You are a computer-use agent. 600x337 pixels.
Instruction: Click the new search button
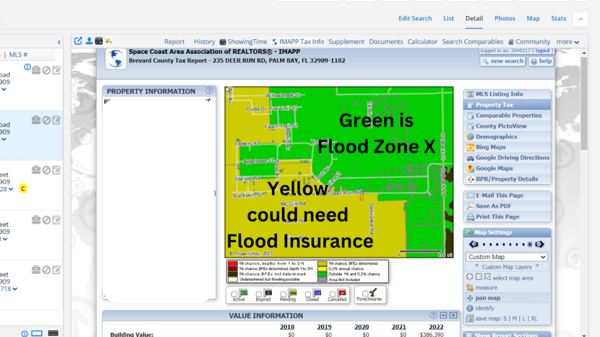pos(502,61)
